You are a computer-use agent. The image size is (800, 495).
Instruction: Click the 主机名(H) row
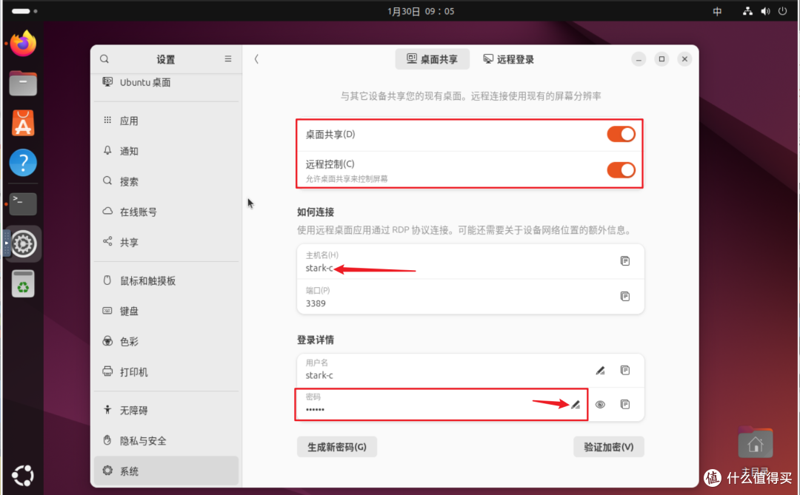[x=470, y=261]
